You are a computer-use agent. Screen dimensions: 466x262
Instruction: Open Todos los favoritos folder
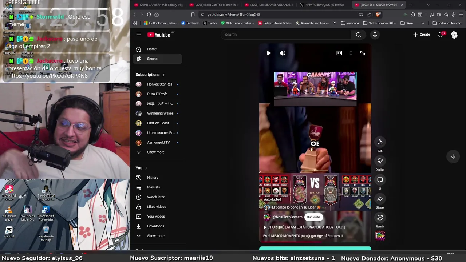447,23
